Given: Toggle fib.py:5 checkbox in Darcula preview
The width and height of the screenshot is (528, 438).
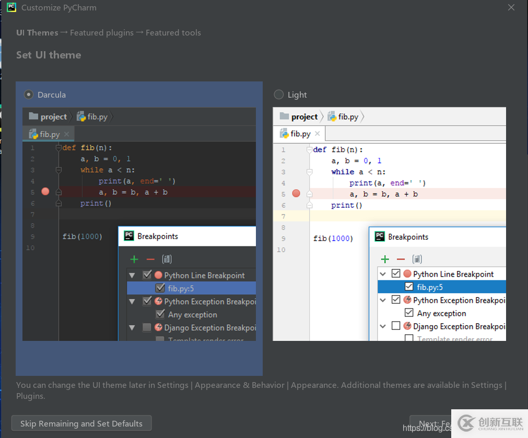Looking at the screenshot, I should tap(160, 288).
